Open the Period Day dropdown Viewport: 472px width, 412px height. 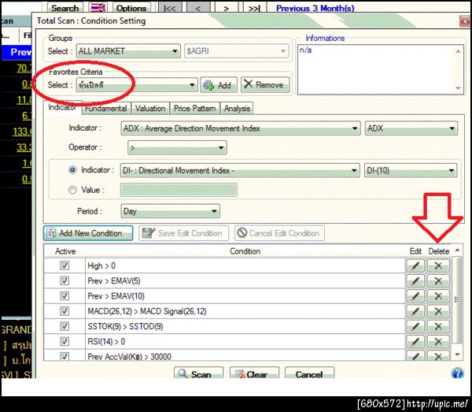(x=170, y=211)
